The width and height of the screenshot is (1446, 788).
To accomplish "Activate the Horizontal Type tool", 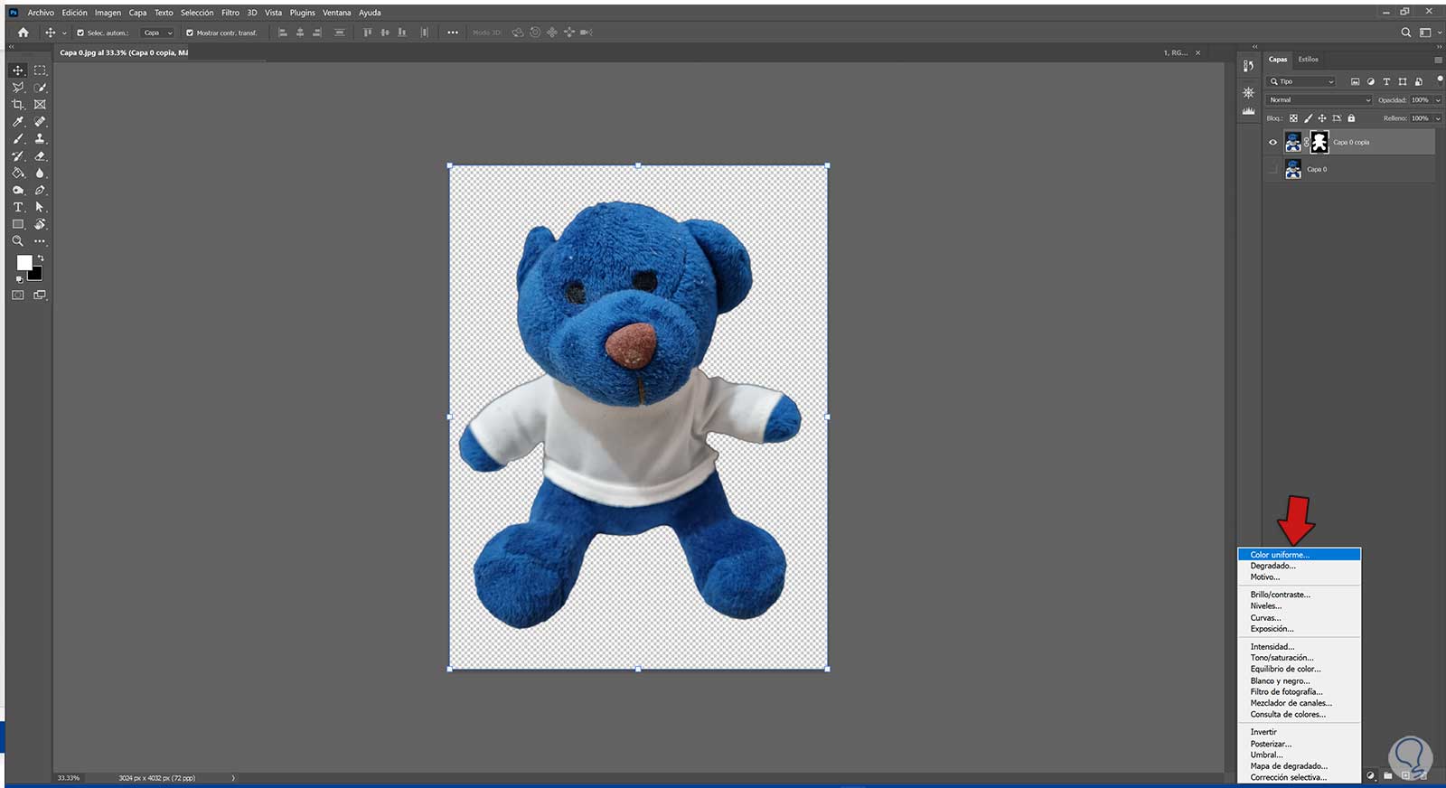I will pos(17,207).
